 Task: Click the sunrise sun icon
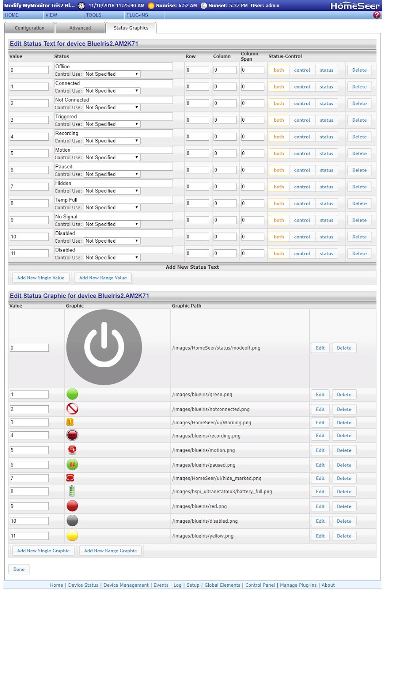[151, 5]
